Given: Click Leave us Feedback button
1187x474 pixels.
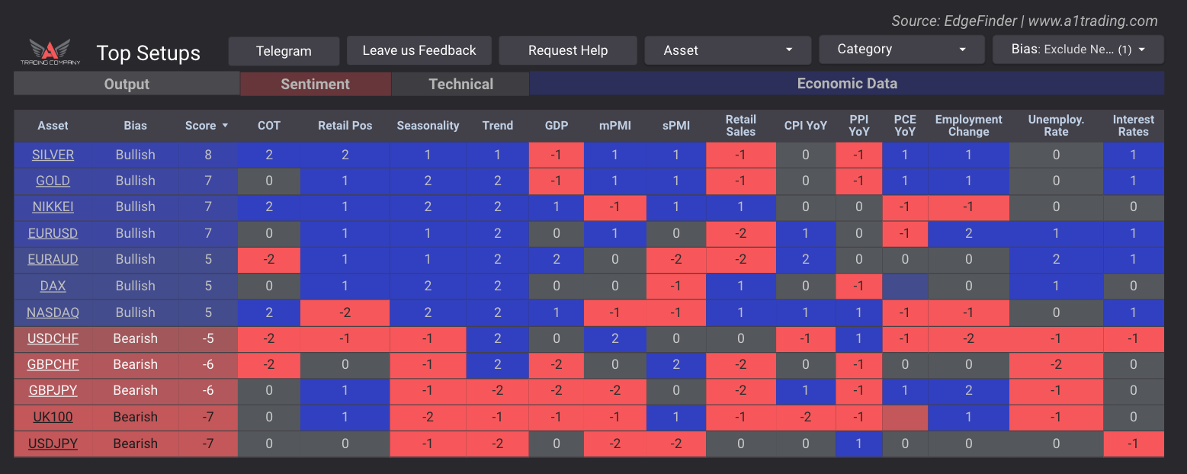Looking at the screenshot, I should coord(419,50).
